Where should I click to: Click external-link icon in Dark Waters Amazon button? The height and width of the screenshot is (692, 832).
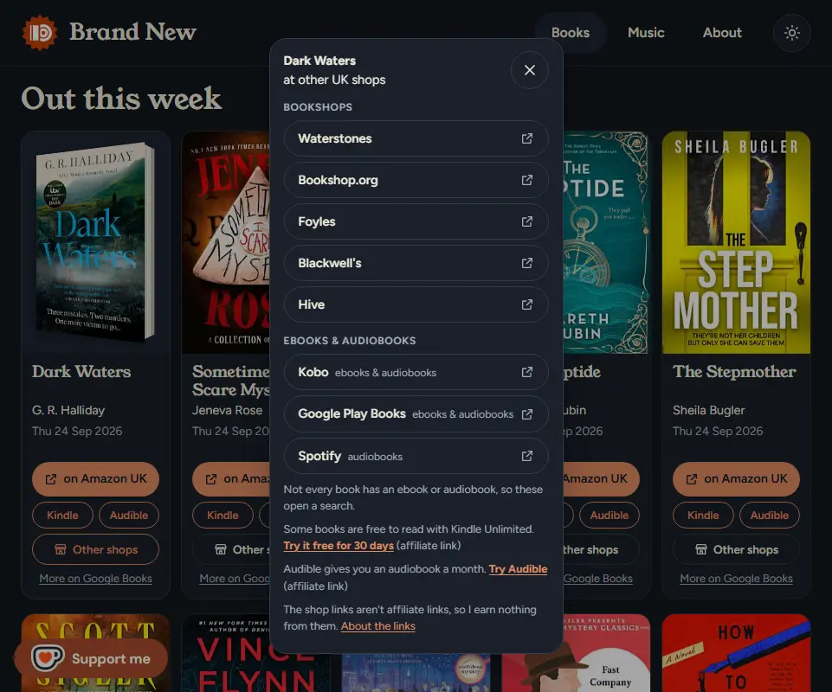(51, 479)
